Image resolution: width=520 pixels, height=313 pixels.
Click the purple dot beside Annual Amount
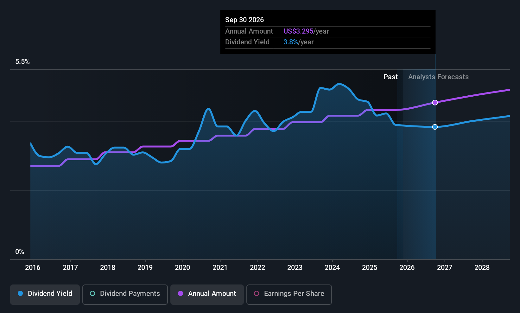181,294
